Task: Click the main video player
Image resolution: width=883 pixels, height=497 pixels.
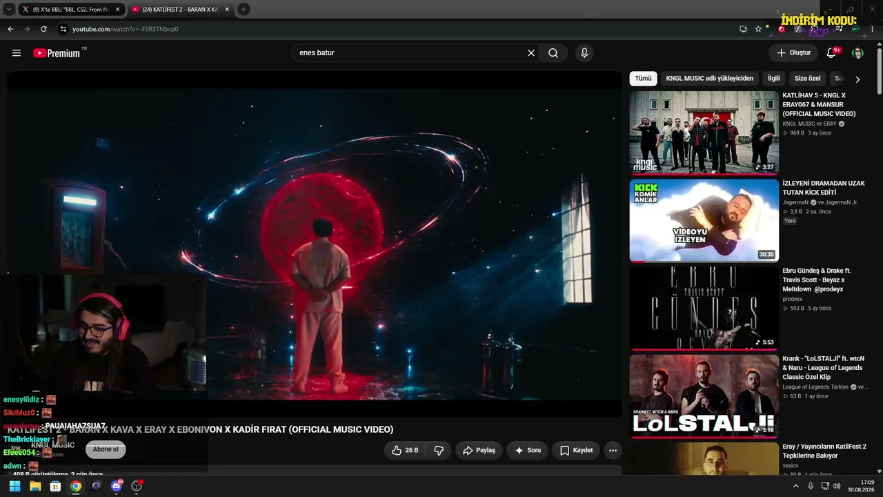Action: coord(315,244)
